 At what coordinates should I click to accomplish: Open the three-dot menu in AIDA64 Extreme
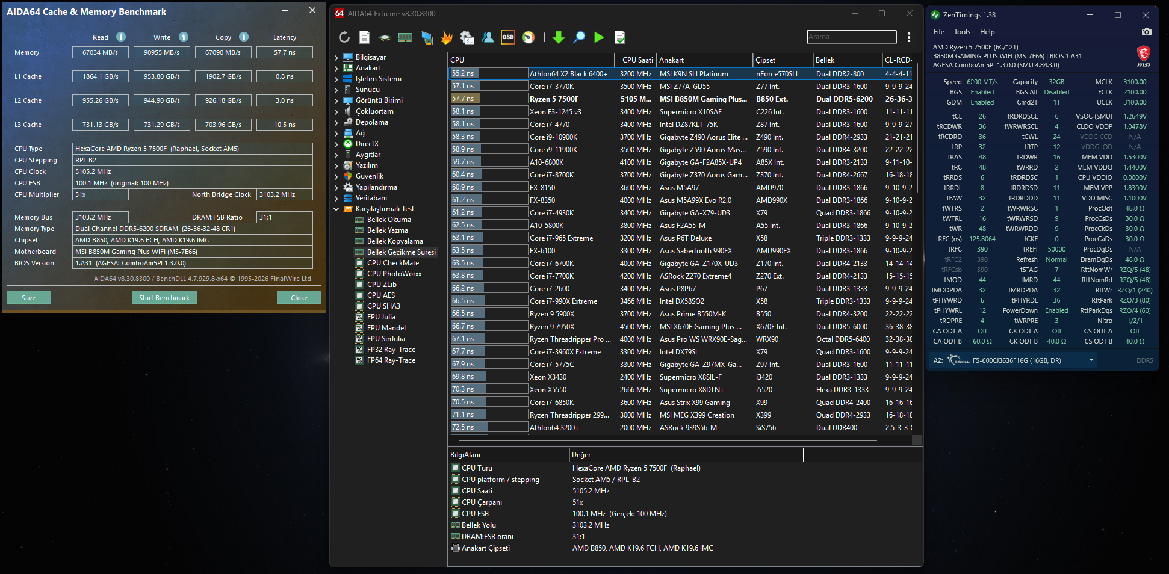[909, 37]
